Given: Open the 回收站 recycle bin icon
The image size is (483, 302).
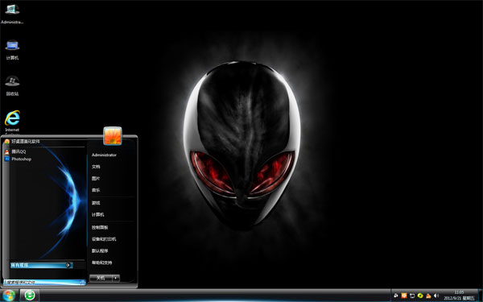Looking at the screenshot, I should [12, 85].
